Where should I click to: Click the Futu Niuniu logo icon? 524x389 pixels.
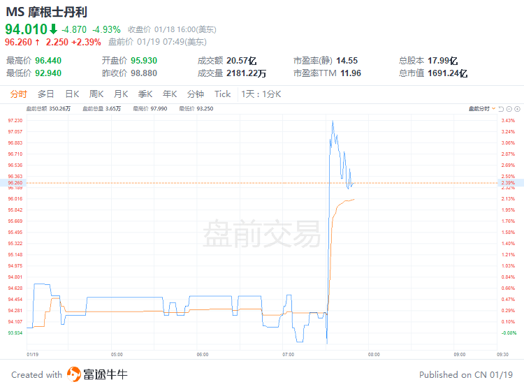click(74, 374)
